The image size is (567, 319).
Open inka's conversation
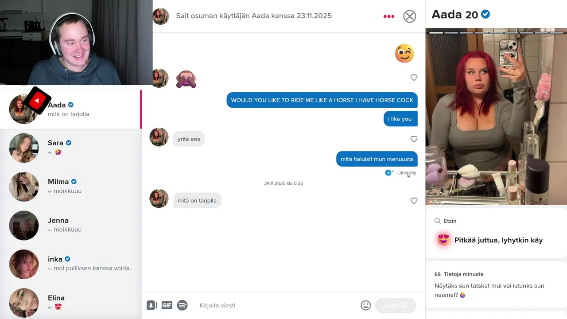pyautogui.click(x=71, y=264)
